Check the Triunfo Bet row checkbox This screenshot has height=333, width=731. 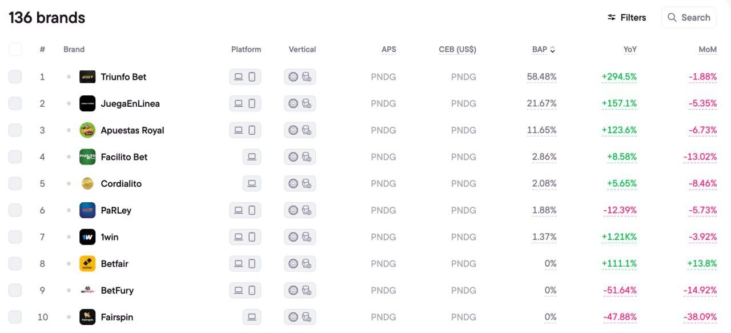point(15,77)
